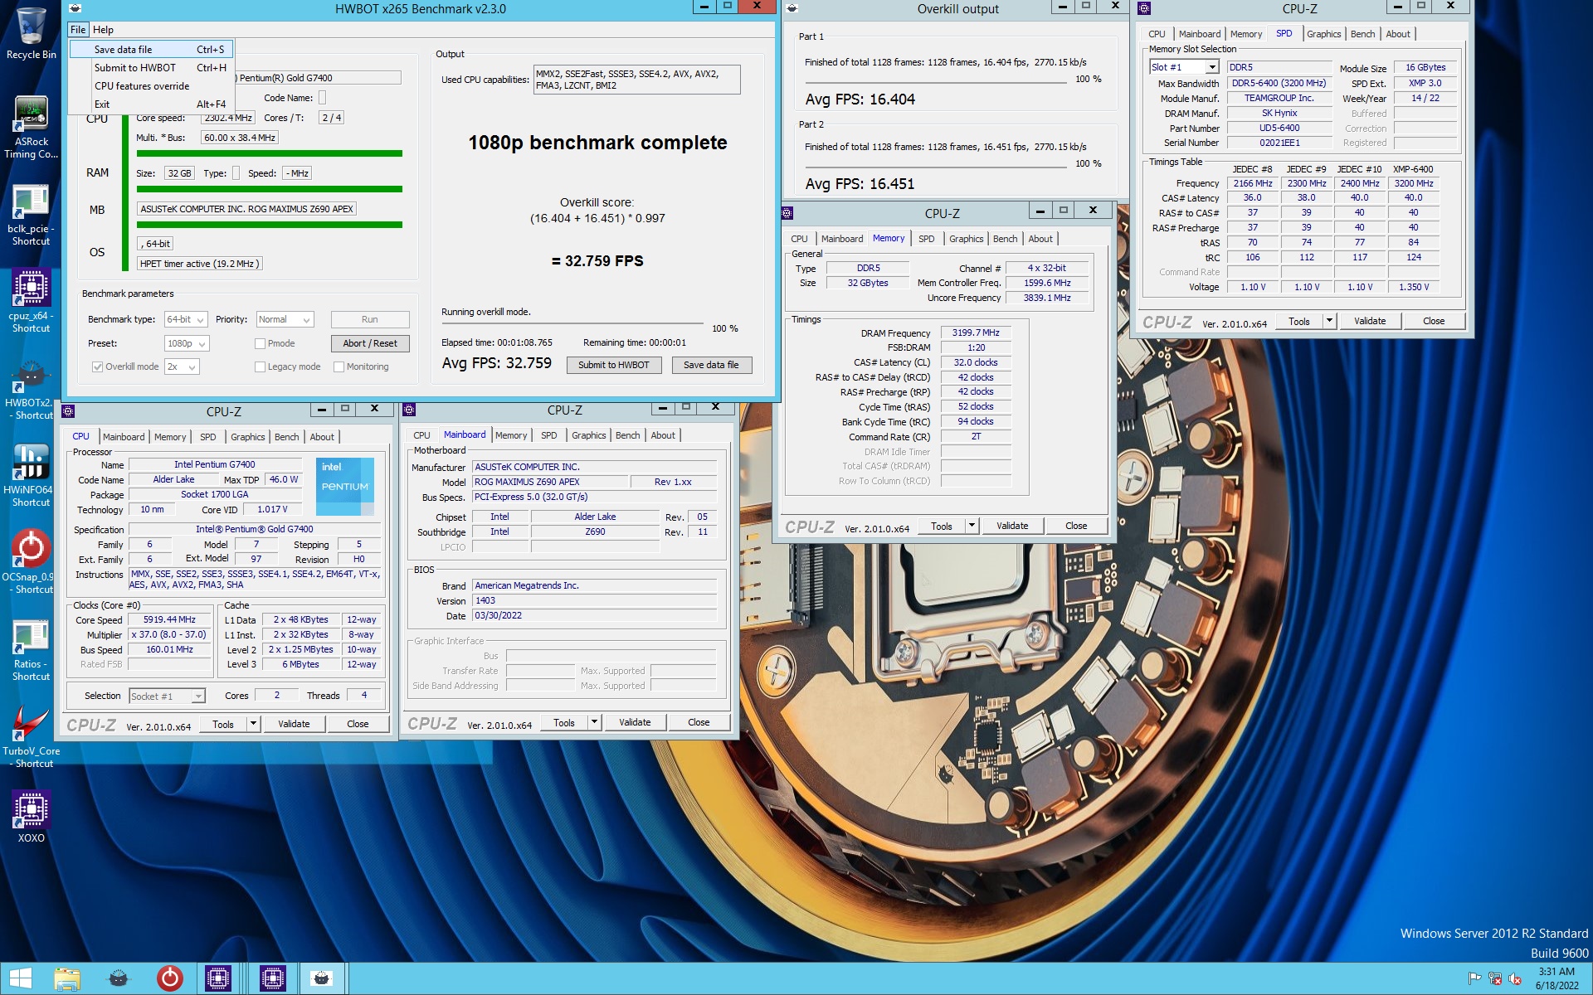Open HWBOTx265 shortcut on desktop
Image resolution: width=1593 pixels, height=995 pixels.
(x=31, y=389)
